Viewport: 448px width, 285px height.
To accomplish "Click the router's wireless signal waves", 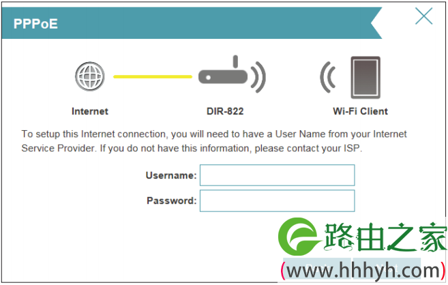I will (x=258, y=77).
